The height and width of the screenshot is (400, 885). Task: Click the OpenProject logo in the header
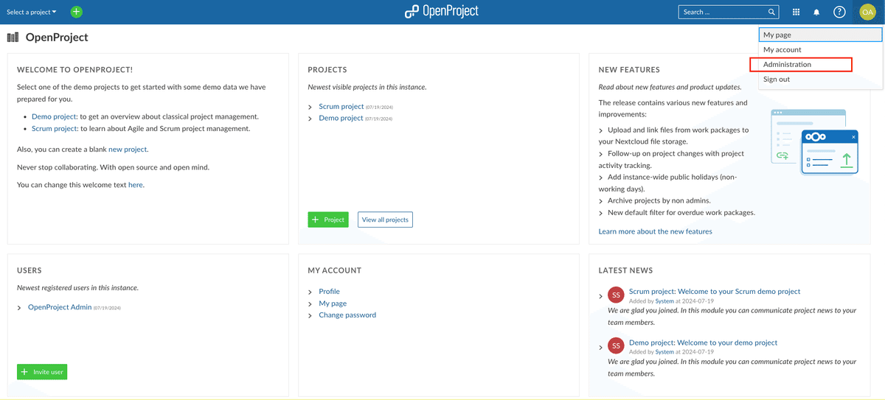pyautogui.click(x=442, y=12)
